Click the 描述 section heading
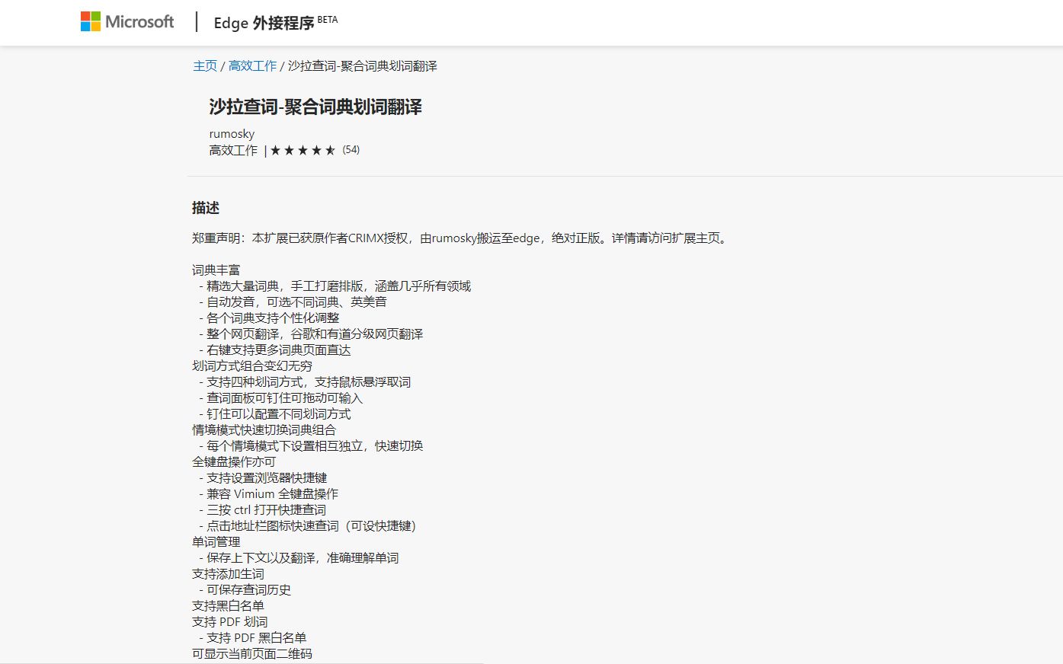This screenshot has height=664, width=1063. (x=206, y=208)
